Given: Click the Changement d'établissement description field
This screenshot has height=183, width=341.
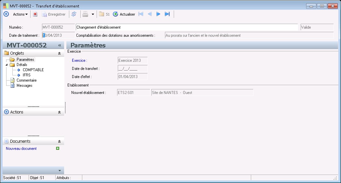Looking at the screenshot, I should click(187, 27).
